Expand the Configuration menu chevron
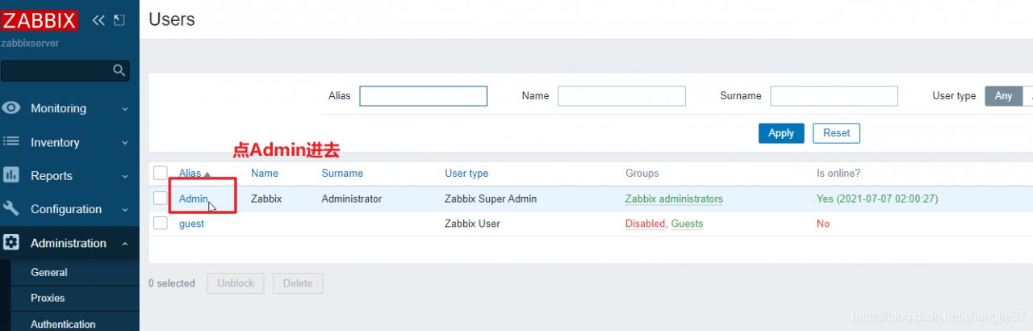1033x331 pixels. [125, 210]
